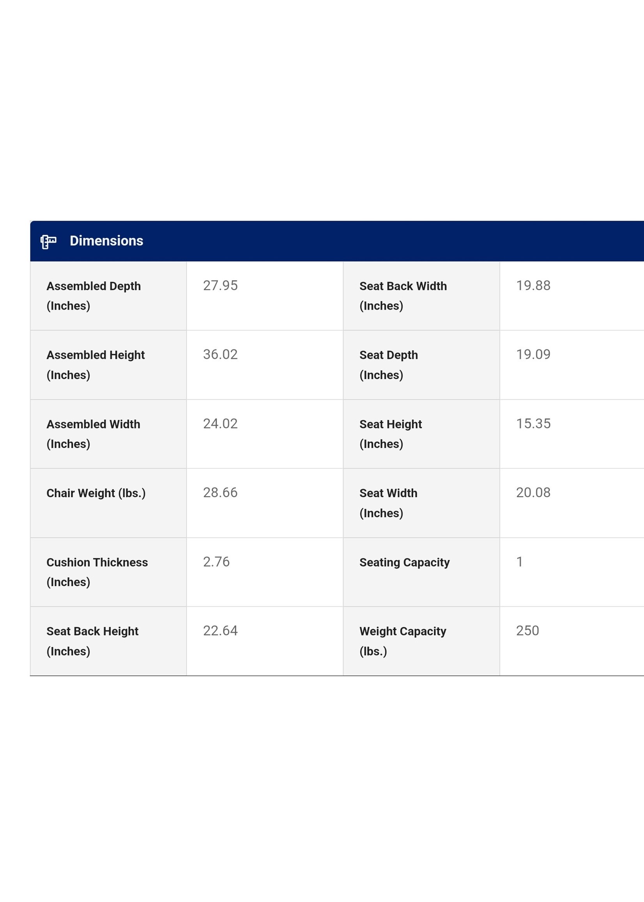Select the 2.76 cushion thickness value
The image size is (644, 902).
pyautogui.click(x=216, y=562)
